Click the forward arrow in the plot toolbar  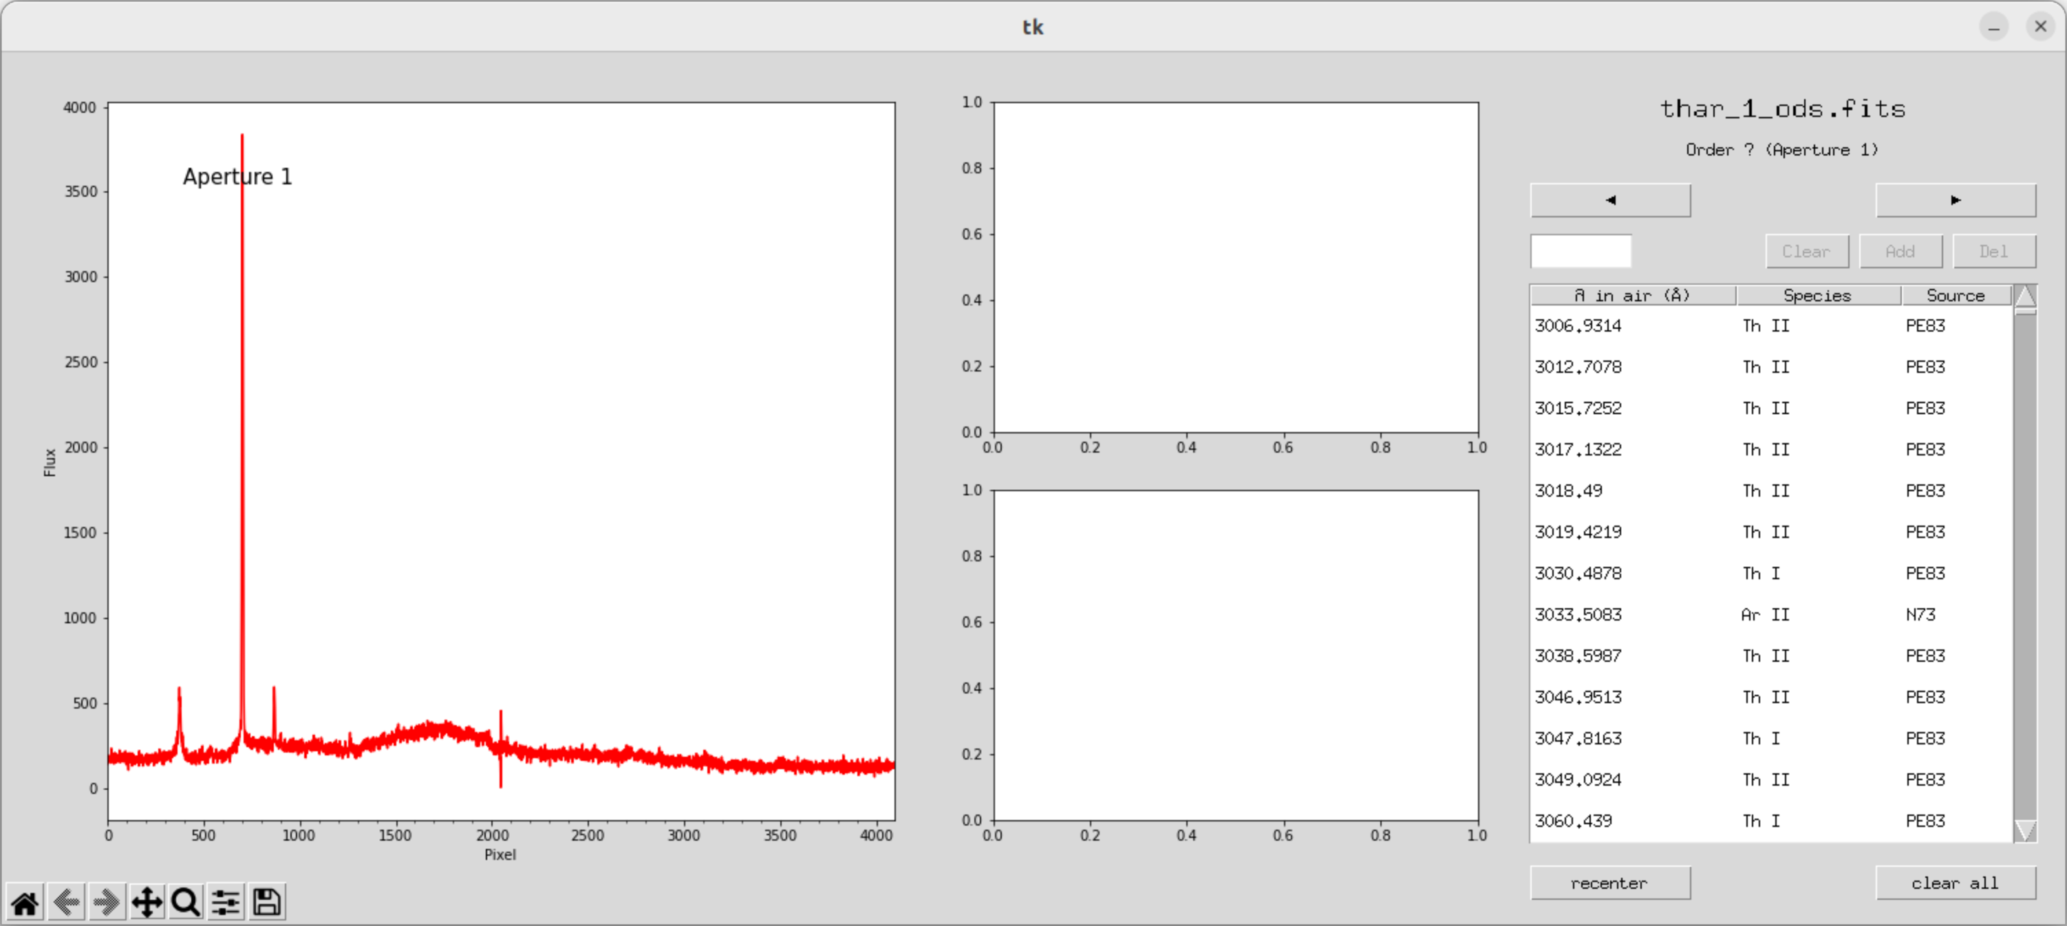point(106,902)
